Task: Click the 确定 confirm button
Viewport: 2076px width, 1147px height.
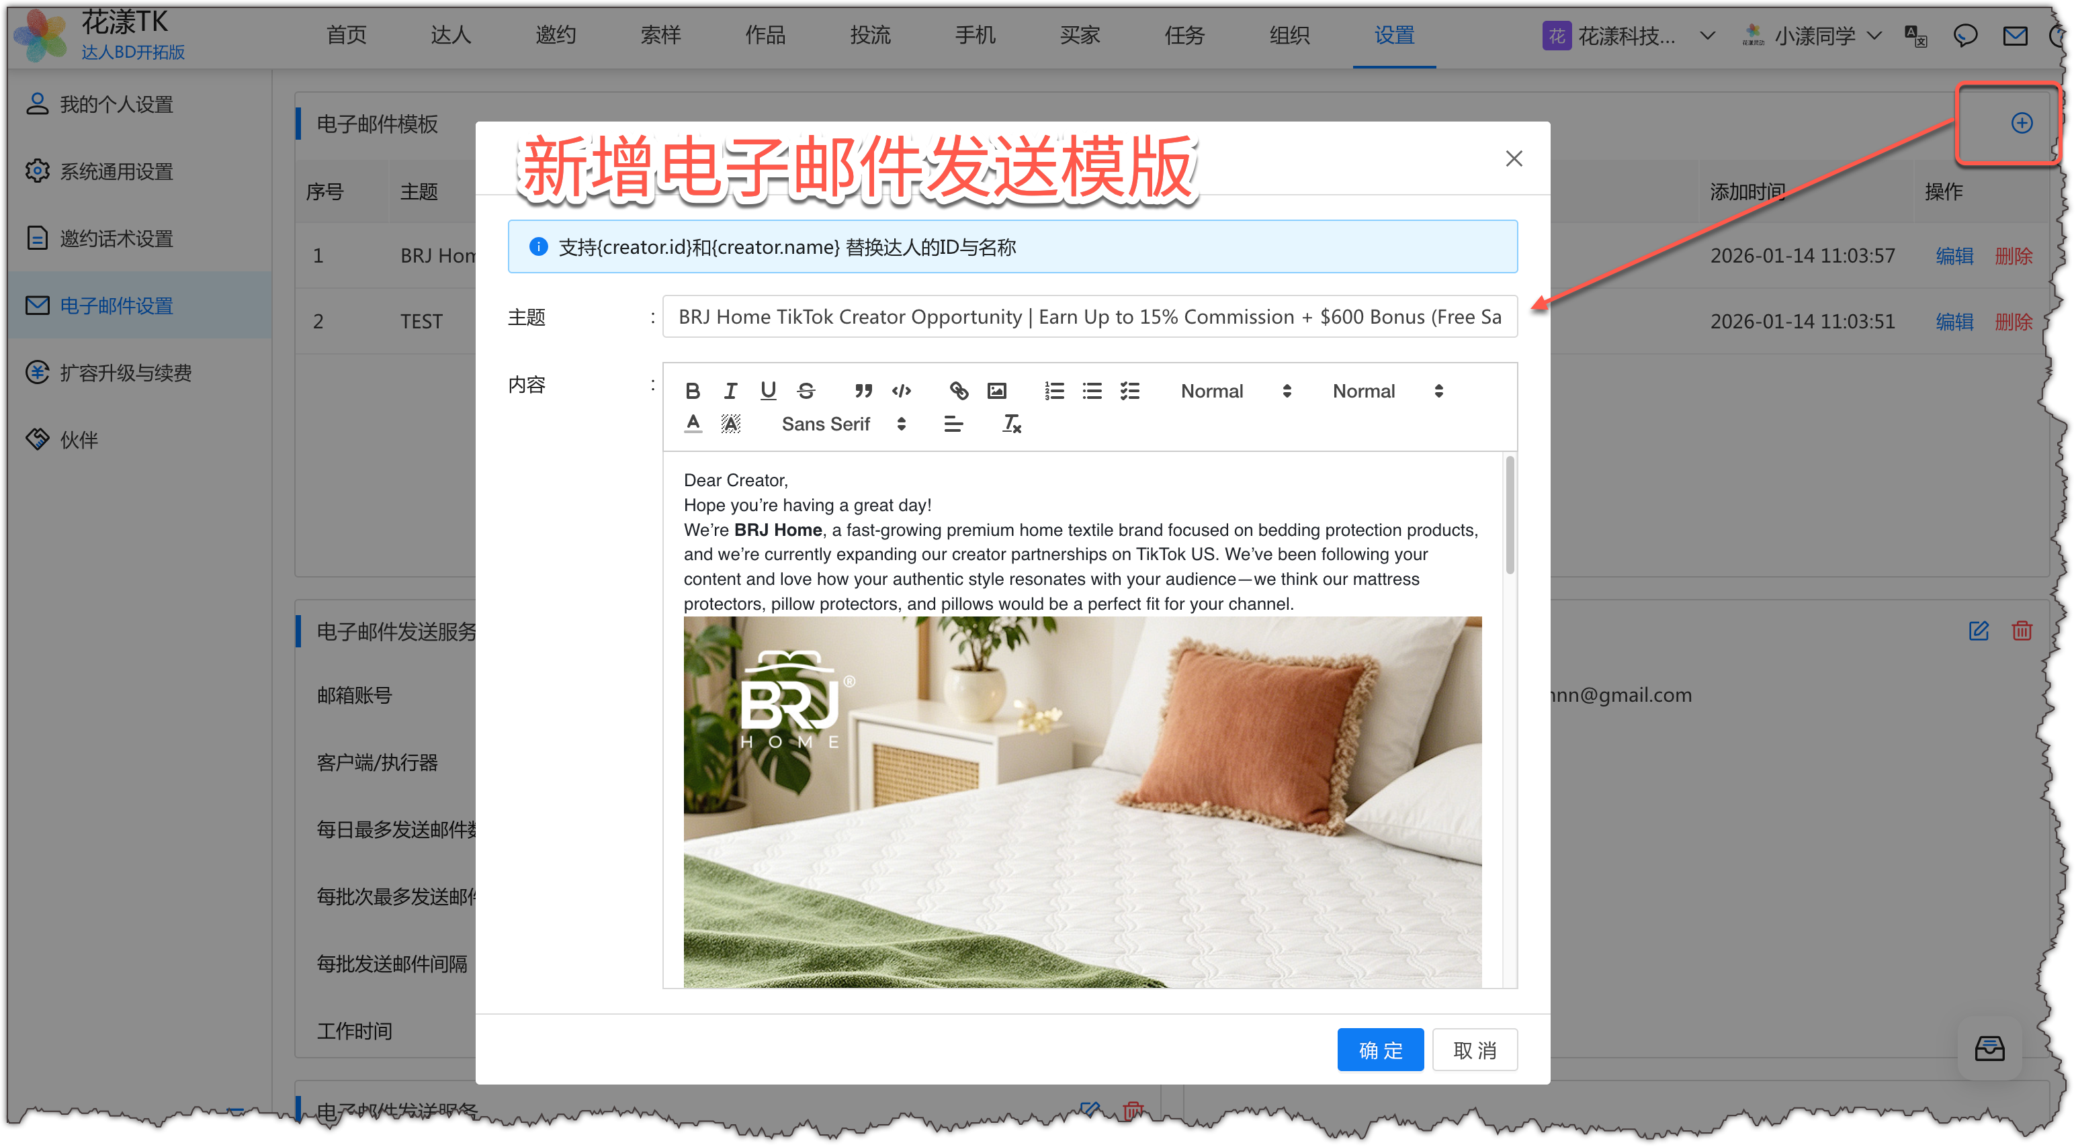Action: click(x=1380, y=1050)
